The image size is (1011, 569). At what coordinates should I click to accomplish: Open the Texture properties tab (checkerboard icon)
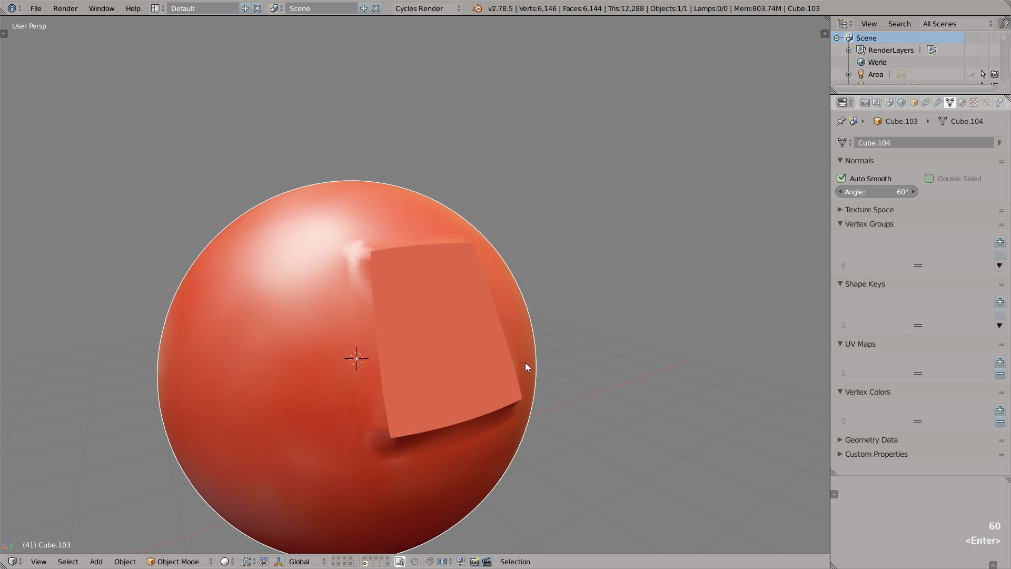pyautogui.click(x=974, y=103)
